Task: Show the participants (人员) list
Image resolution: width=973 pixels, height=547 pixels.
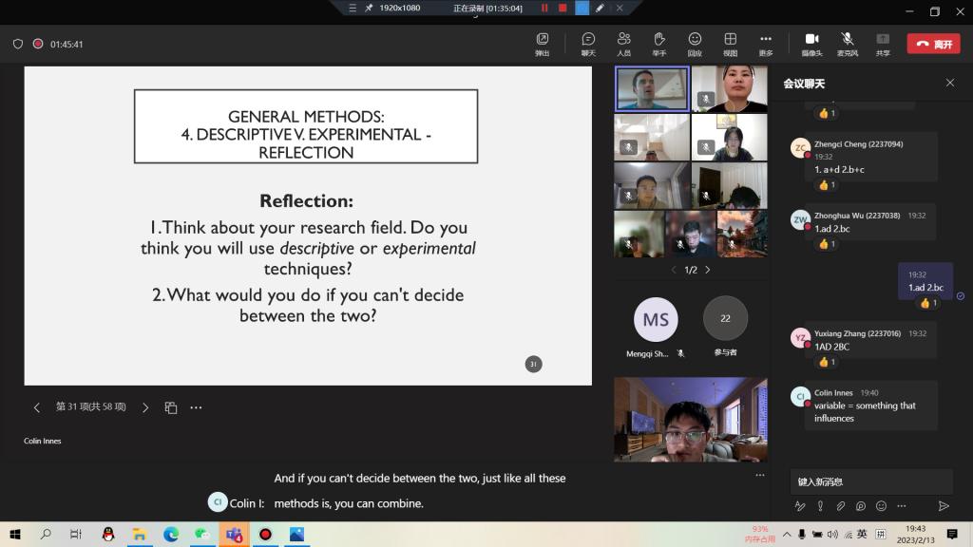Action: point(623,43)
